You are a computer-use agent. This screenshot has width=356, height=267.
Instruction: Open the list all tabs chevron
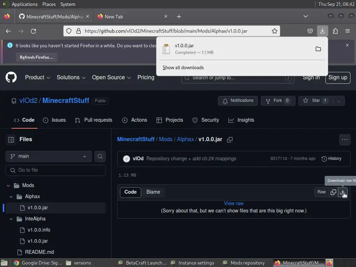306,16
